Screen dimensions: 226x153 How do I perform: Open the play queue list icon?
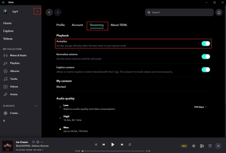tap(210, 146)
